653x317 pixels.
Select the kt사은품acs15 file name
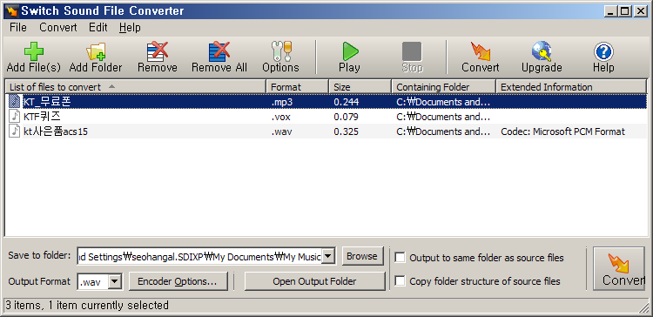[x=56, y=132]
